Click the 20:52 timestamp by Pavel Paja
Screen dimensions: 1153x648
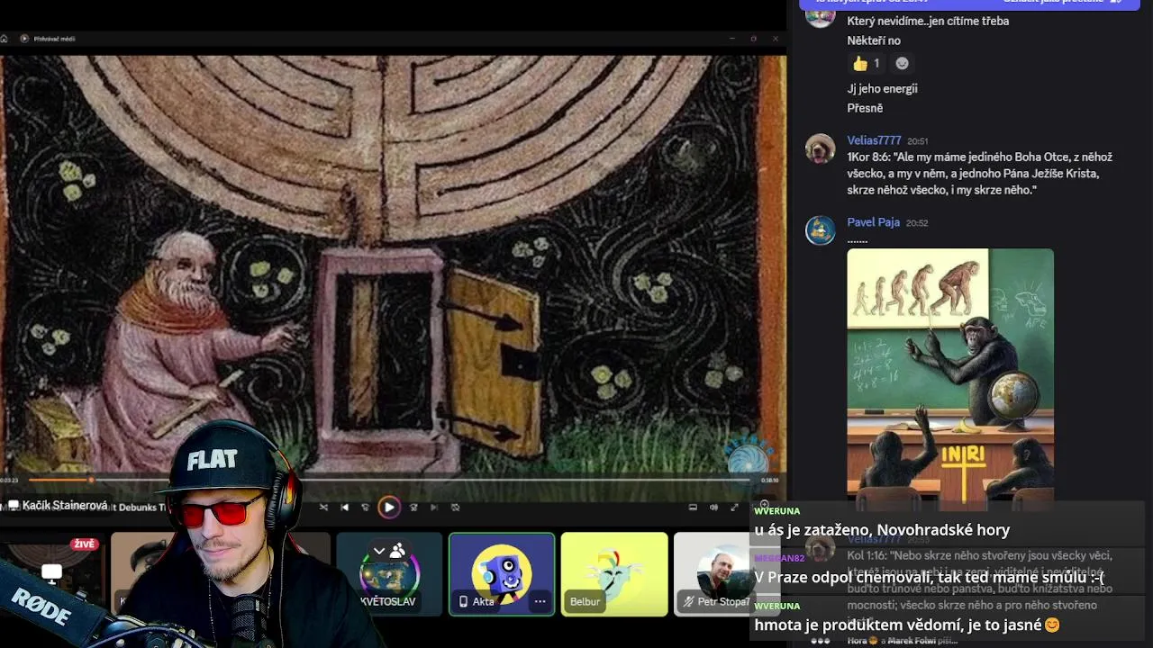tap(916, 223)
